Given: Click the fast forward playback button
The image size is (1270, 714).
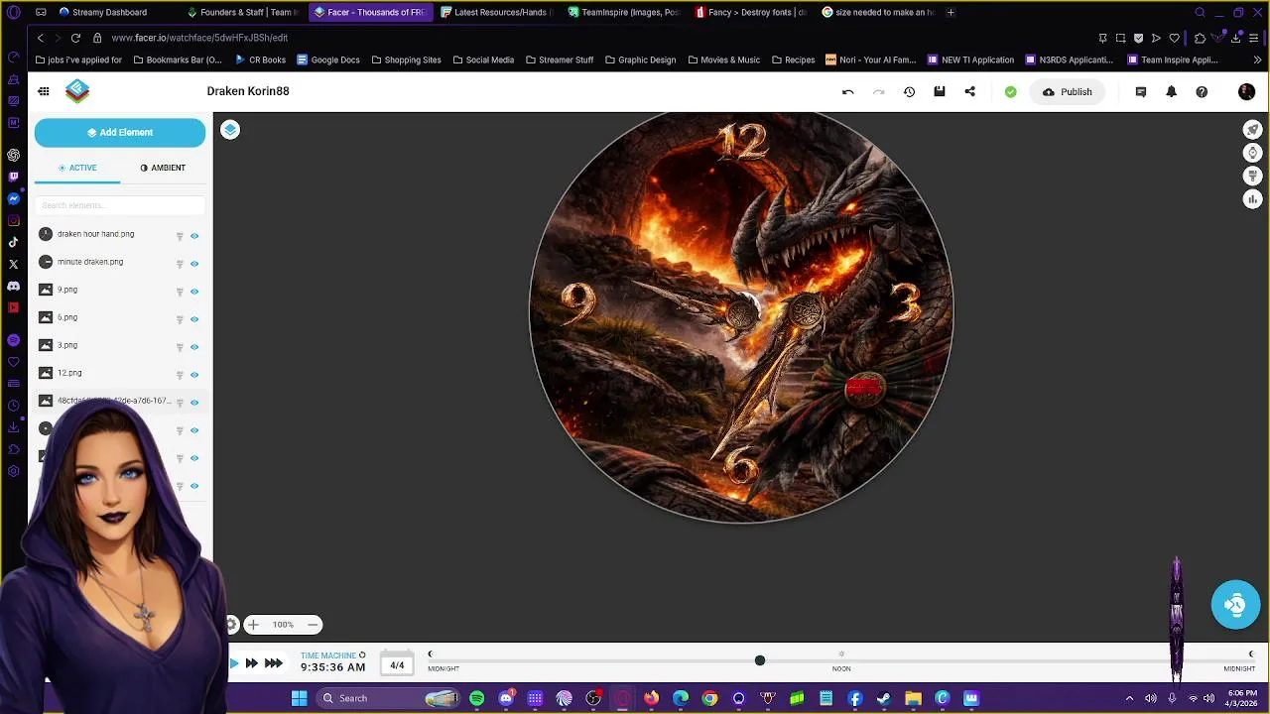Looking at the screenshot, I should click(252, 663).
